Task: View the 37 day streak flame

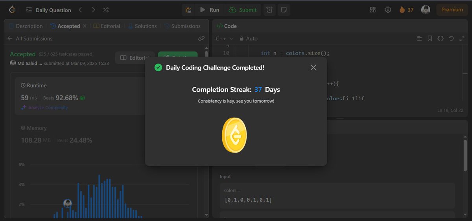Action: pos(406,10)
